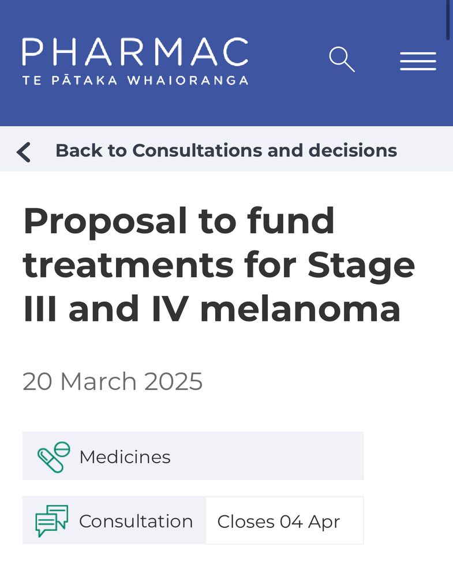
Task: Click the page scrollbar thumb
Action: pos(447,20)
